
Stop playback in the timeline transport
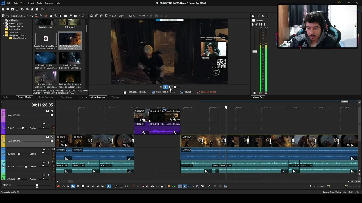(83, 186)
